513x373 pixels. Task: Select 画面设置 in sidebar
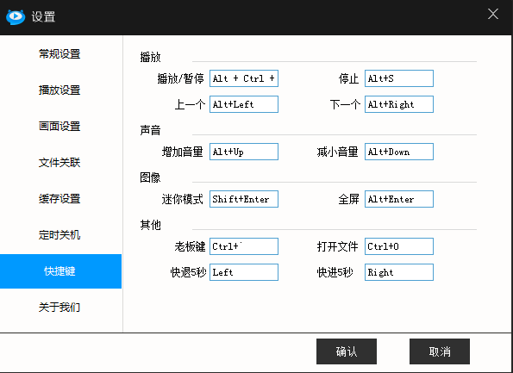point(59,126)
